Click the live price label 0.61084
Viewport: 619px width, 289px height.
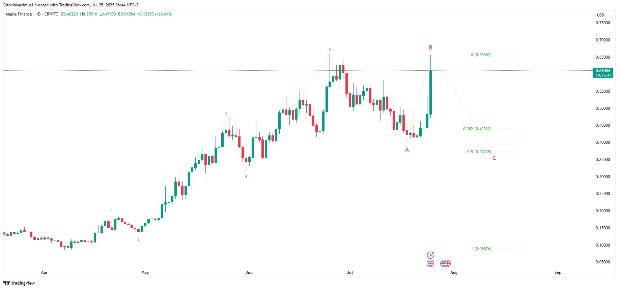click(603, 71)
